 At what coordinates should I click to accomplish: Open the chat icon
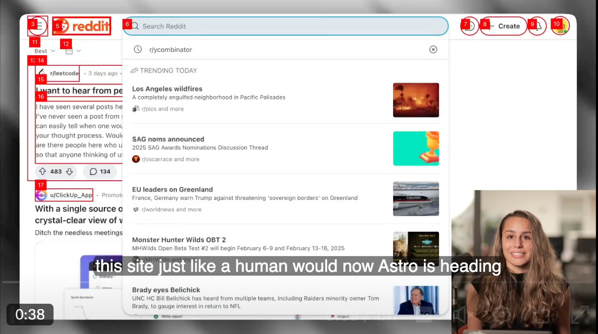pyautogui.click(x=469, y=26)
